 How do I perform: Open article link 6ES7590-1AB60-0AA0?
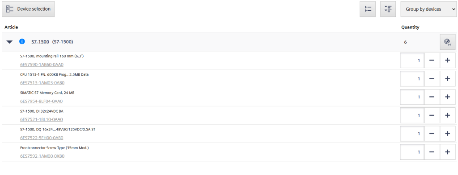pyautogui.click(x=42, y=65)
